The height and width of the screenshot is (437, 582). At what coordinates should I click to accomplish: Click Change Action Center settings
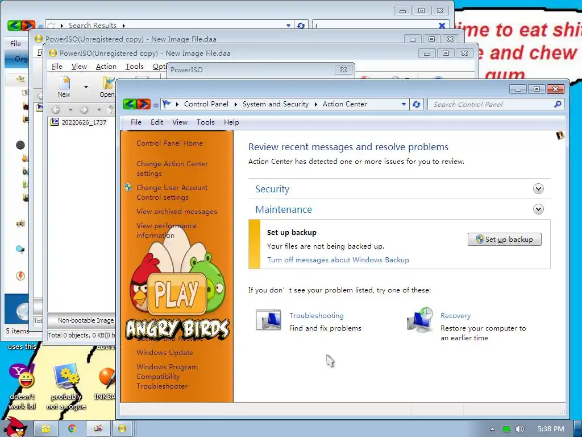(172, 168)
